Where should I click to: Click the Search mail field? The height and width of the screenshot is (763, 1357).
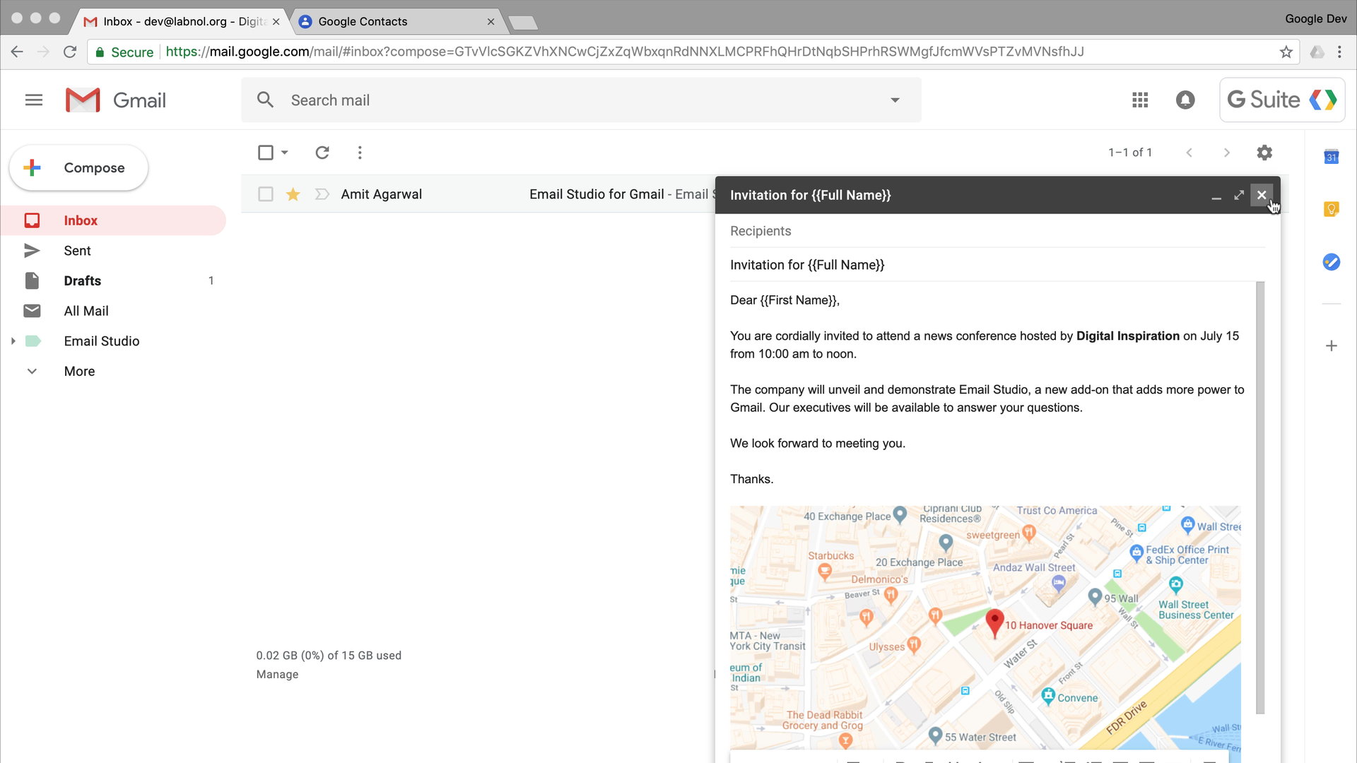tap(495, 100)
